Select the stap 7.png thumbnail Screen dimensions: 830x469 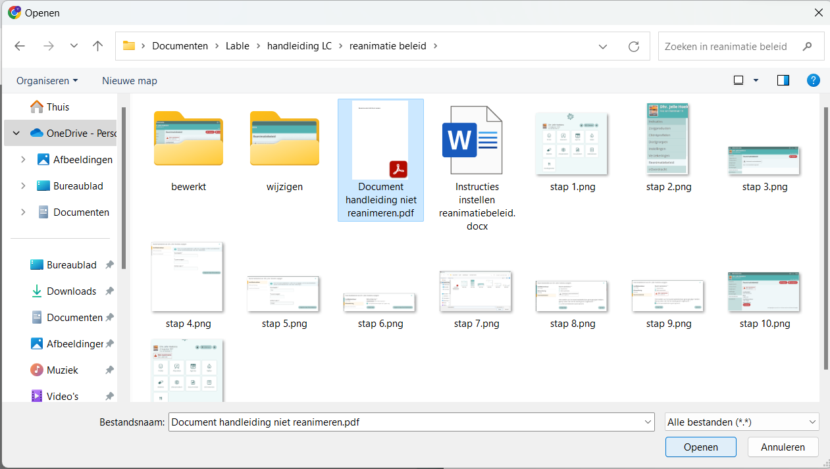(477, 293)
